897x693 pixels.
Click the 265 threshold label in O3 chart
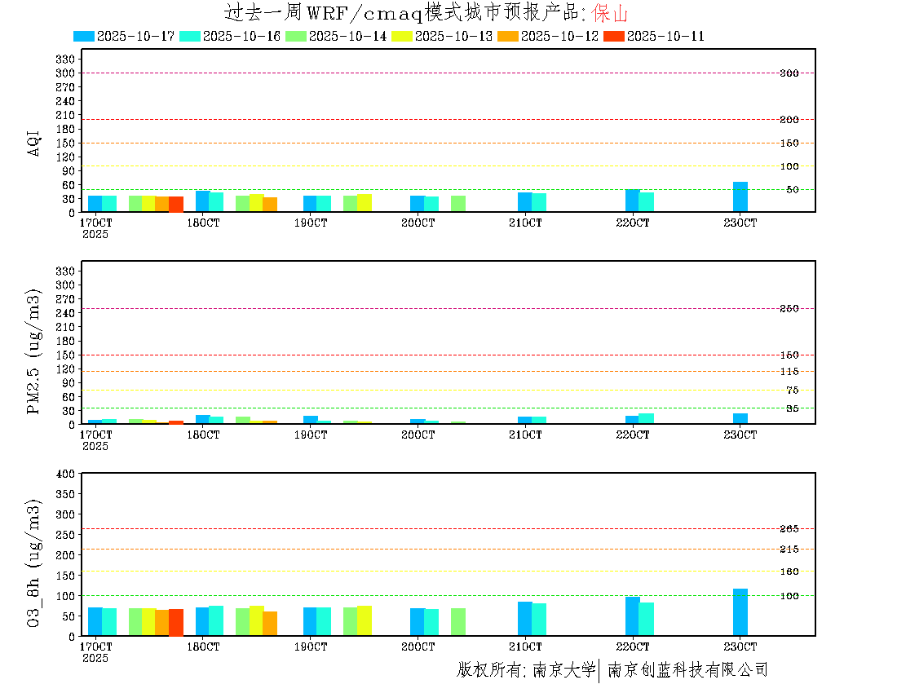point(789,529)
